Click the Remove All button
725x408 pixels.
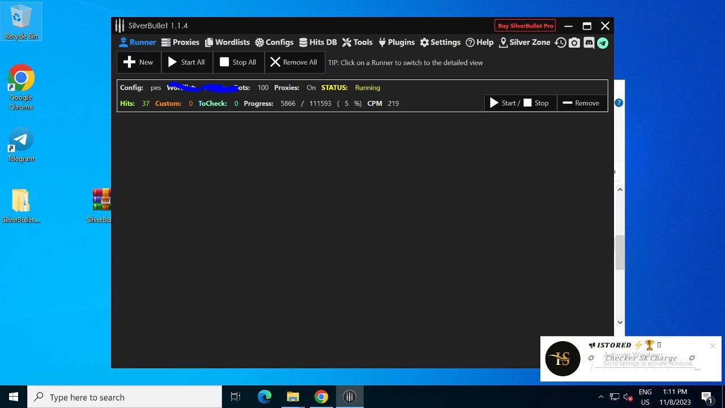tap(294, 62)
